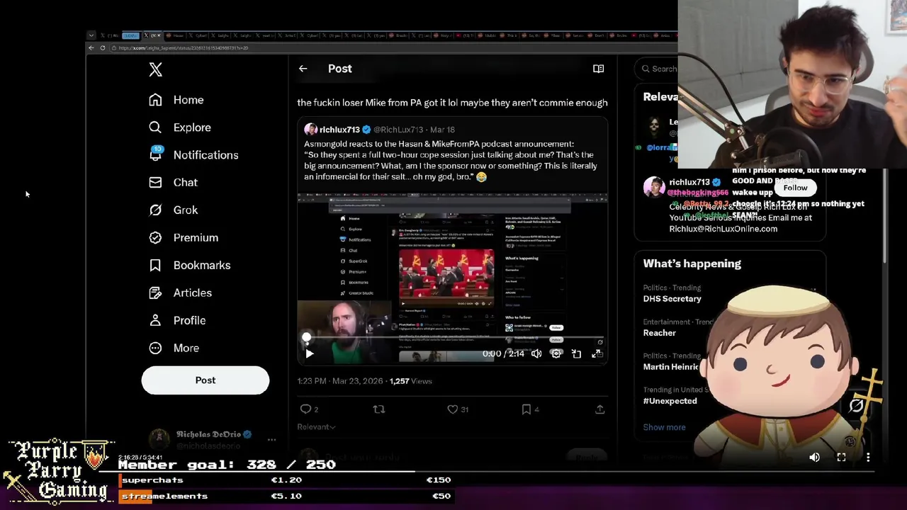
Task: Toggle the outer player volume icon
Action: pos(814,458)
